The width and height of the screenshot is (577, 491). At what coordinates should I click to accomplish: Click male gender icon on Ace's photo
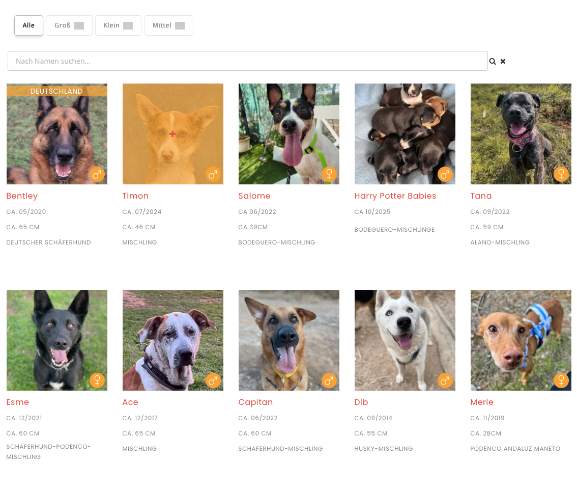[213, 381]
